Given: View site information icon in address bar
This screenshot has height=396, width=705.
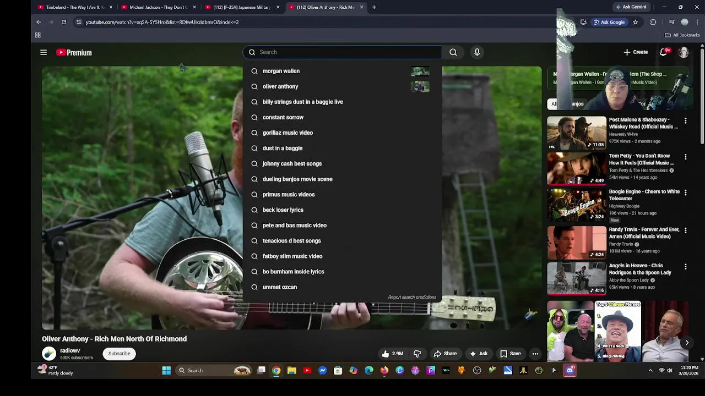Looking at the screenshot, I should [79, 22].
